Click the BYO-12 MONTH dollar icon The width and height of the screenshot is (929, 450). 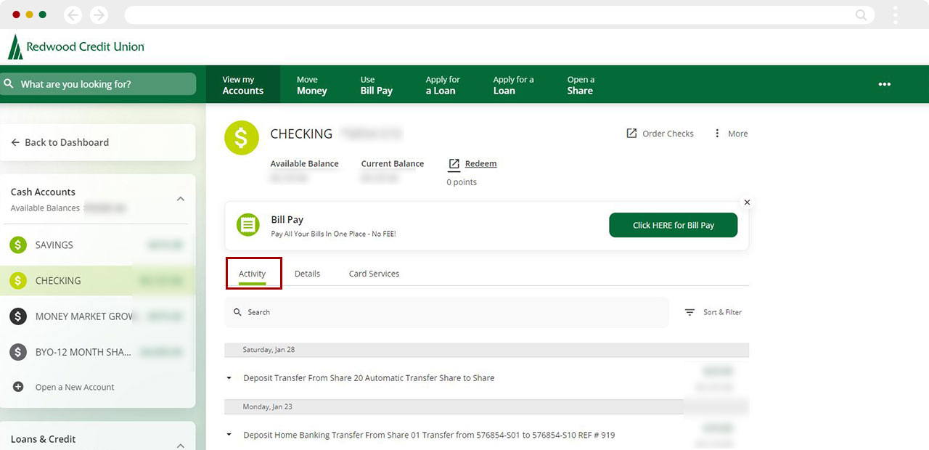18,352
